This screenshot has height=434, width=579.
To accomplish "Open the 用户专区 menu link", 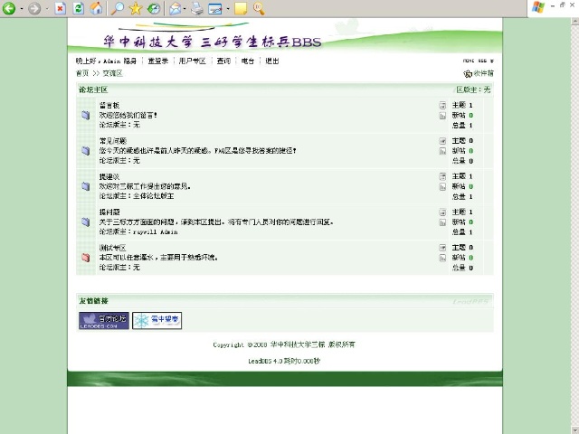I will 192,61.
